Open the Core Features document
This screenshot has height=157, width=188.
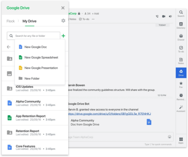point(35,147)
